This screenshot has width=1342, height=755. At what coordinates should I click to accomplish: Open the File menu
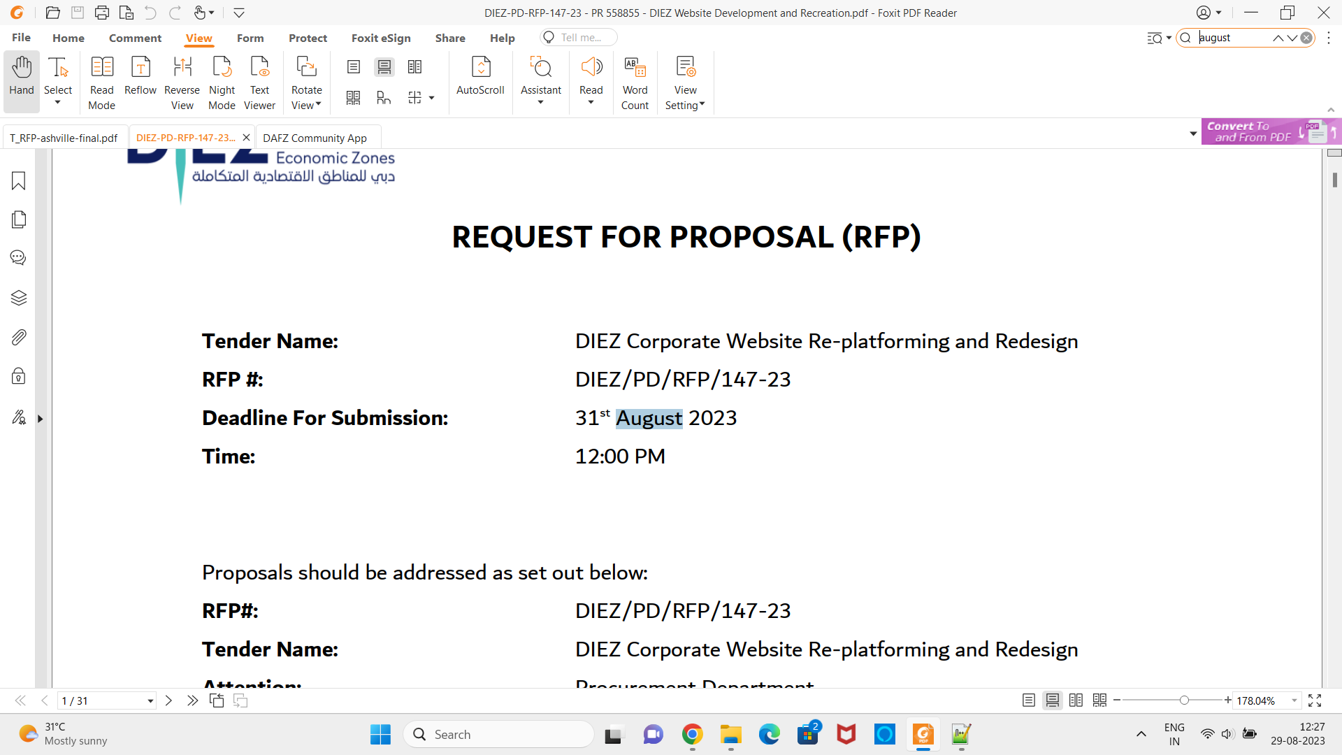tap(21, 38)
